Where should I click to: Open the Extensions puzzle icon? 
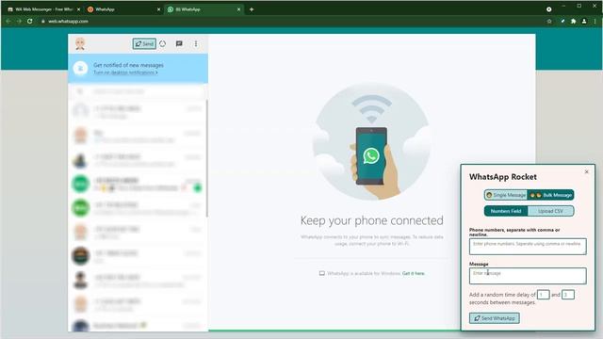point(574,21)
